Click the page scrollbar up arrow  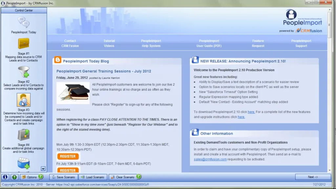point(329,10)
